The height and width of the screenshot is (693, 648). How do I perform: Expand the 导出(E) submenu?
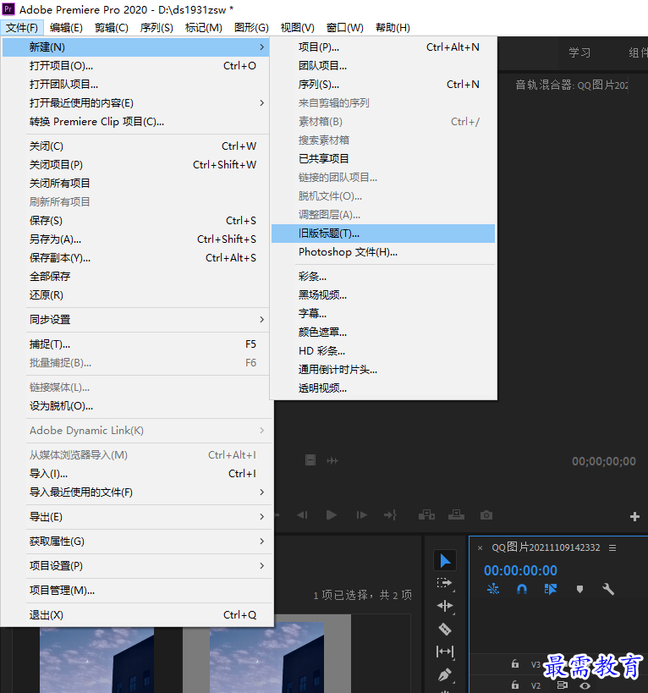135,517
